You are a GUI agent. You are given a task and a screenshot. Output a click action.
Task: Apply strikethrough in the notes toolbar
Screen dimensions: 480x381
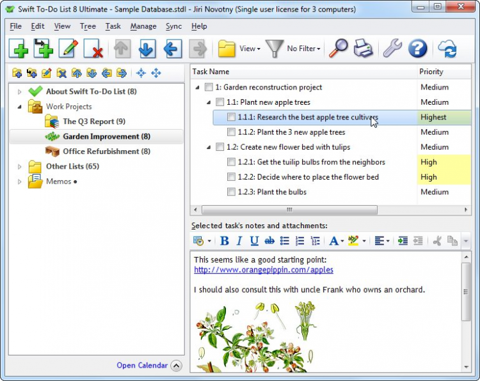(269, 241)
